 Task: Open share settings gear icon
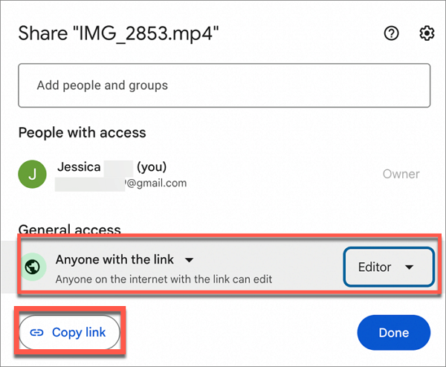coord(427,33)
